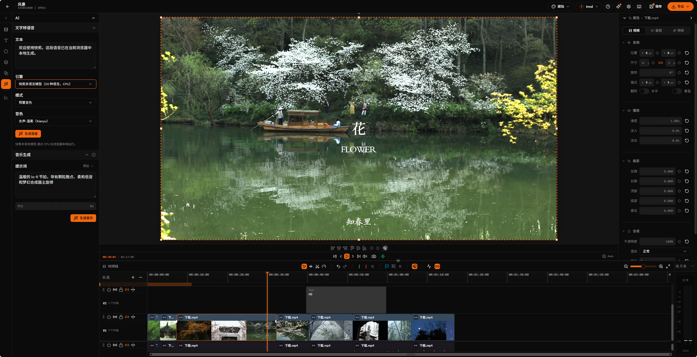Set the green in-point bracket marker

(x=359, y=266)
